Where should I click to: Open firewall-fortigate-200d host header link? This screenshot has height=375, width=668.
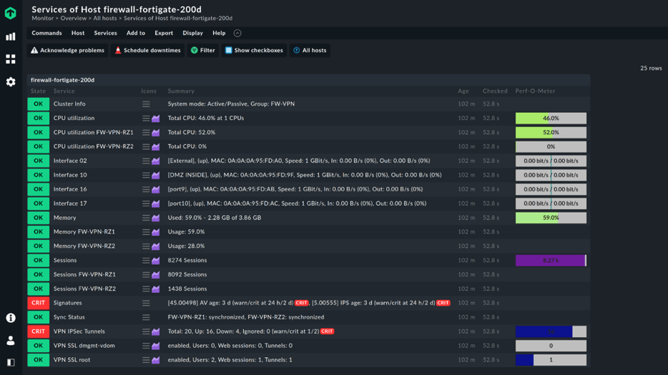(x=63, y=80)
